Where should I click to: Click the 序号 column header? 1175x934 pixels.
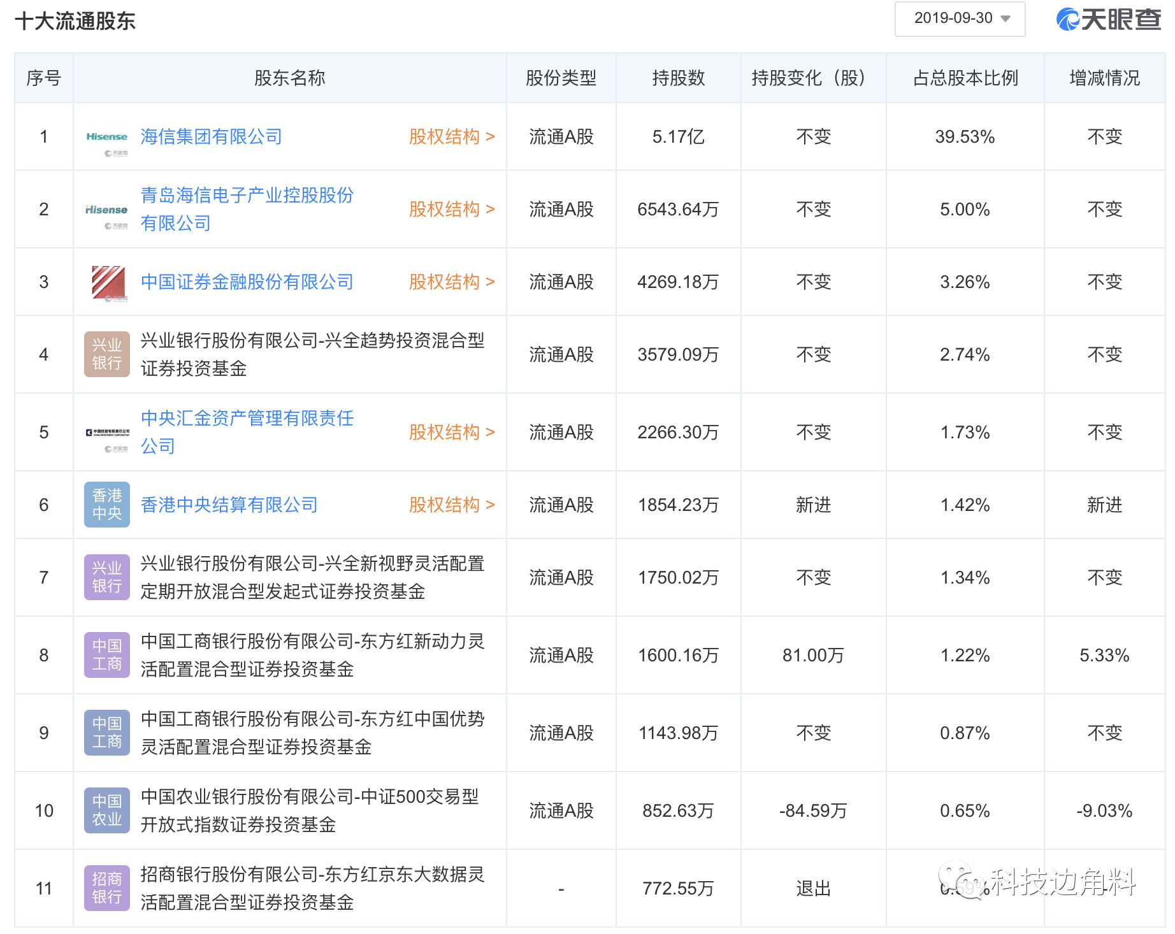coord(44,78)
